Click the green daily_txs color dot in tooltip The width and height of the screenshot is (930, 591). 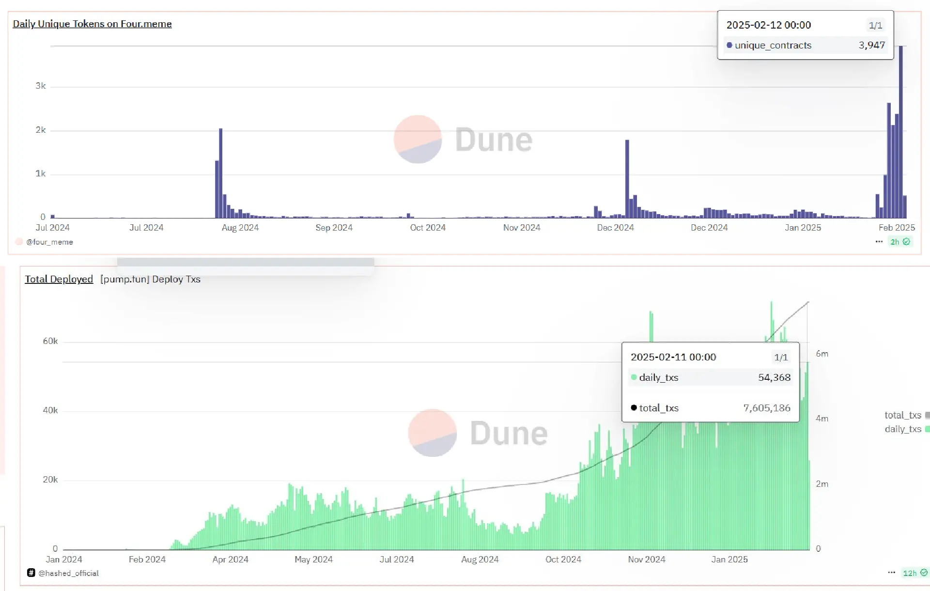point(634,377)
